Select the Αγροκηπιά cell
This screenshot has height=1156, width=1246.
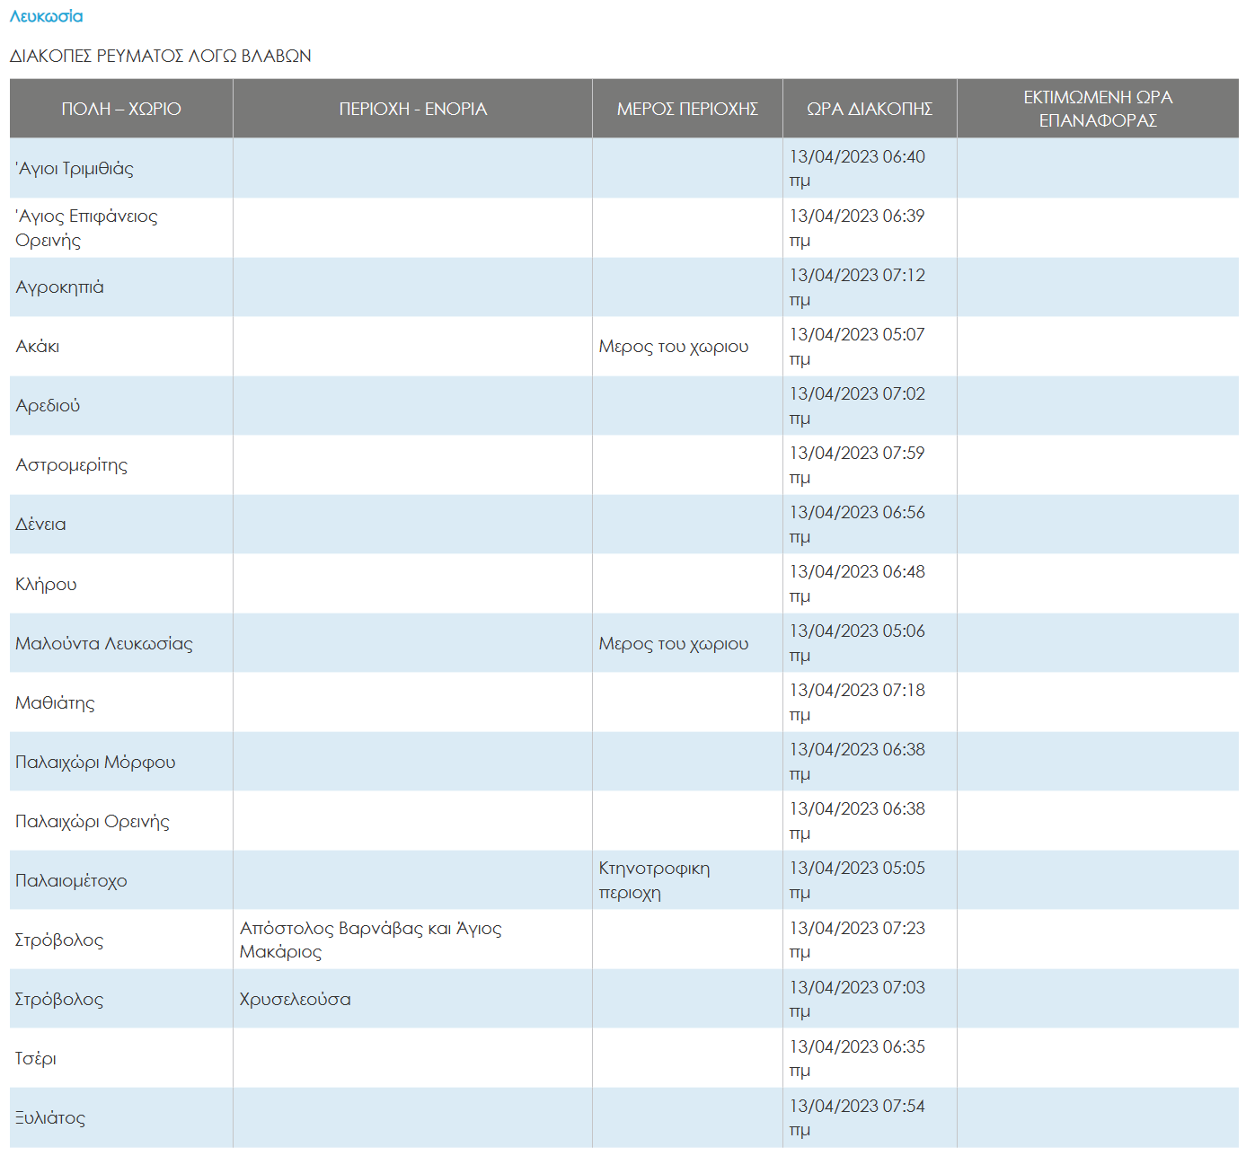121,287
